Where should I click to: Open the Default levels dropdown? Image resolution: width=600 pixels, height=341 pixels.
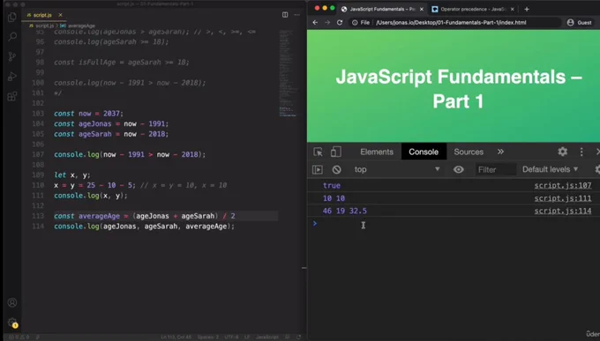551,169
